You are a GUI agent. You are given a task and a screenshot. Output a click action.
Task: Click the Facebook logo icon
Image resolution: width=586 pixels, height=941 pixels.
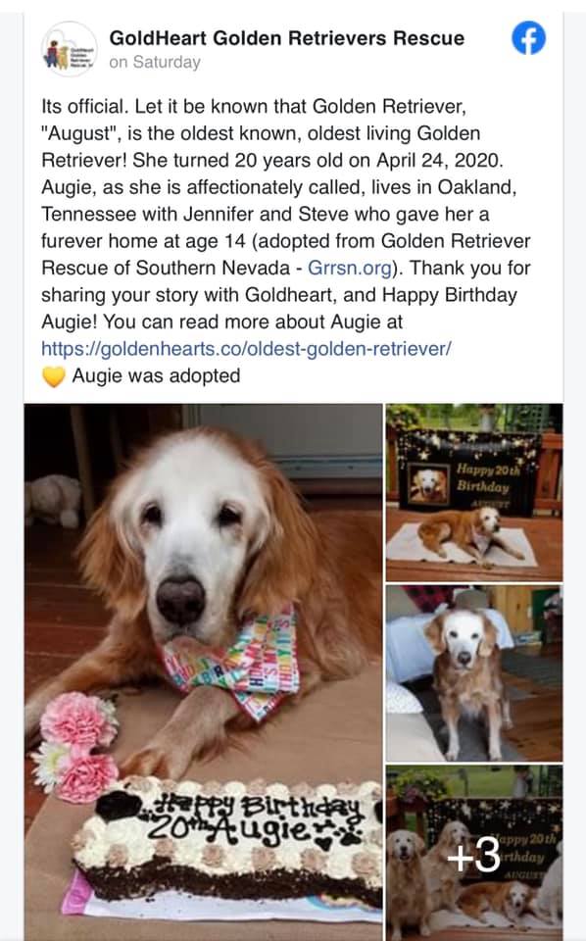point(528,38)
